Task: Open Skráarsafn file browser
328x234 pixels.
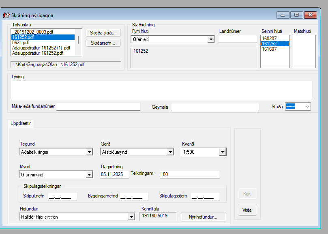Action: 103,43
